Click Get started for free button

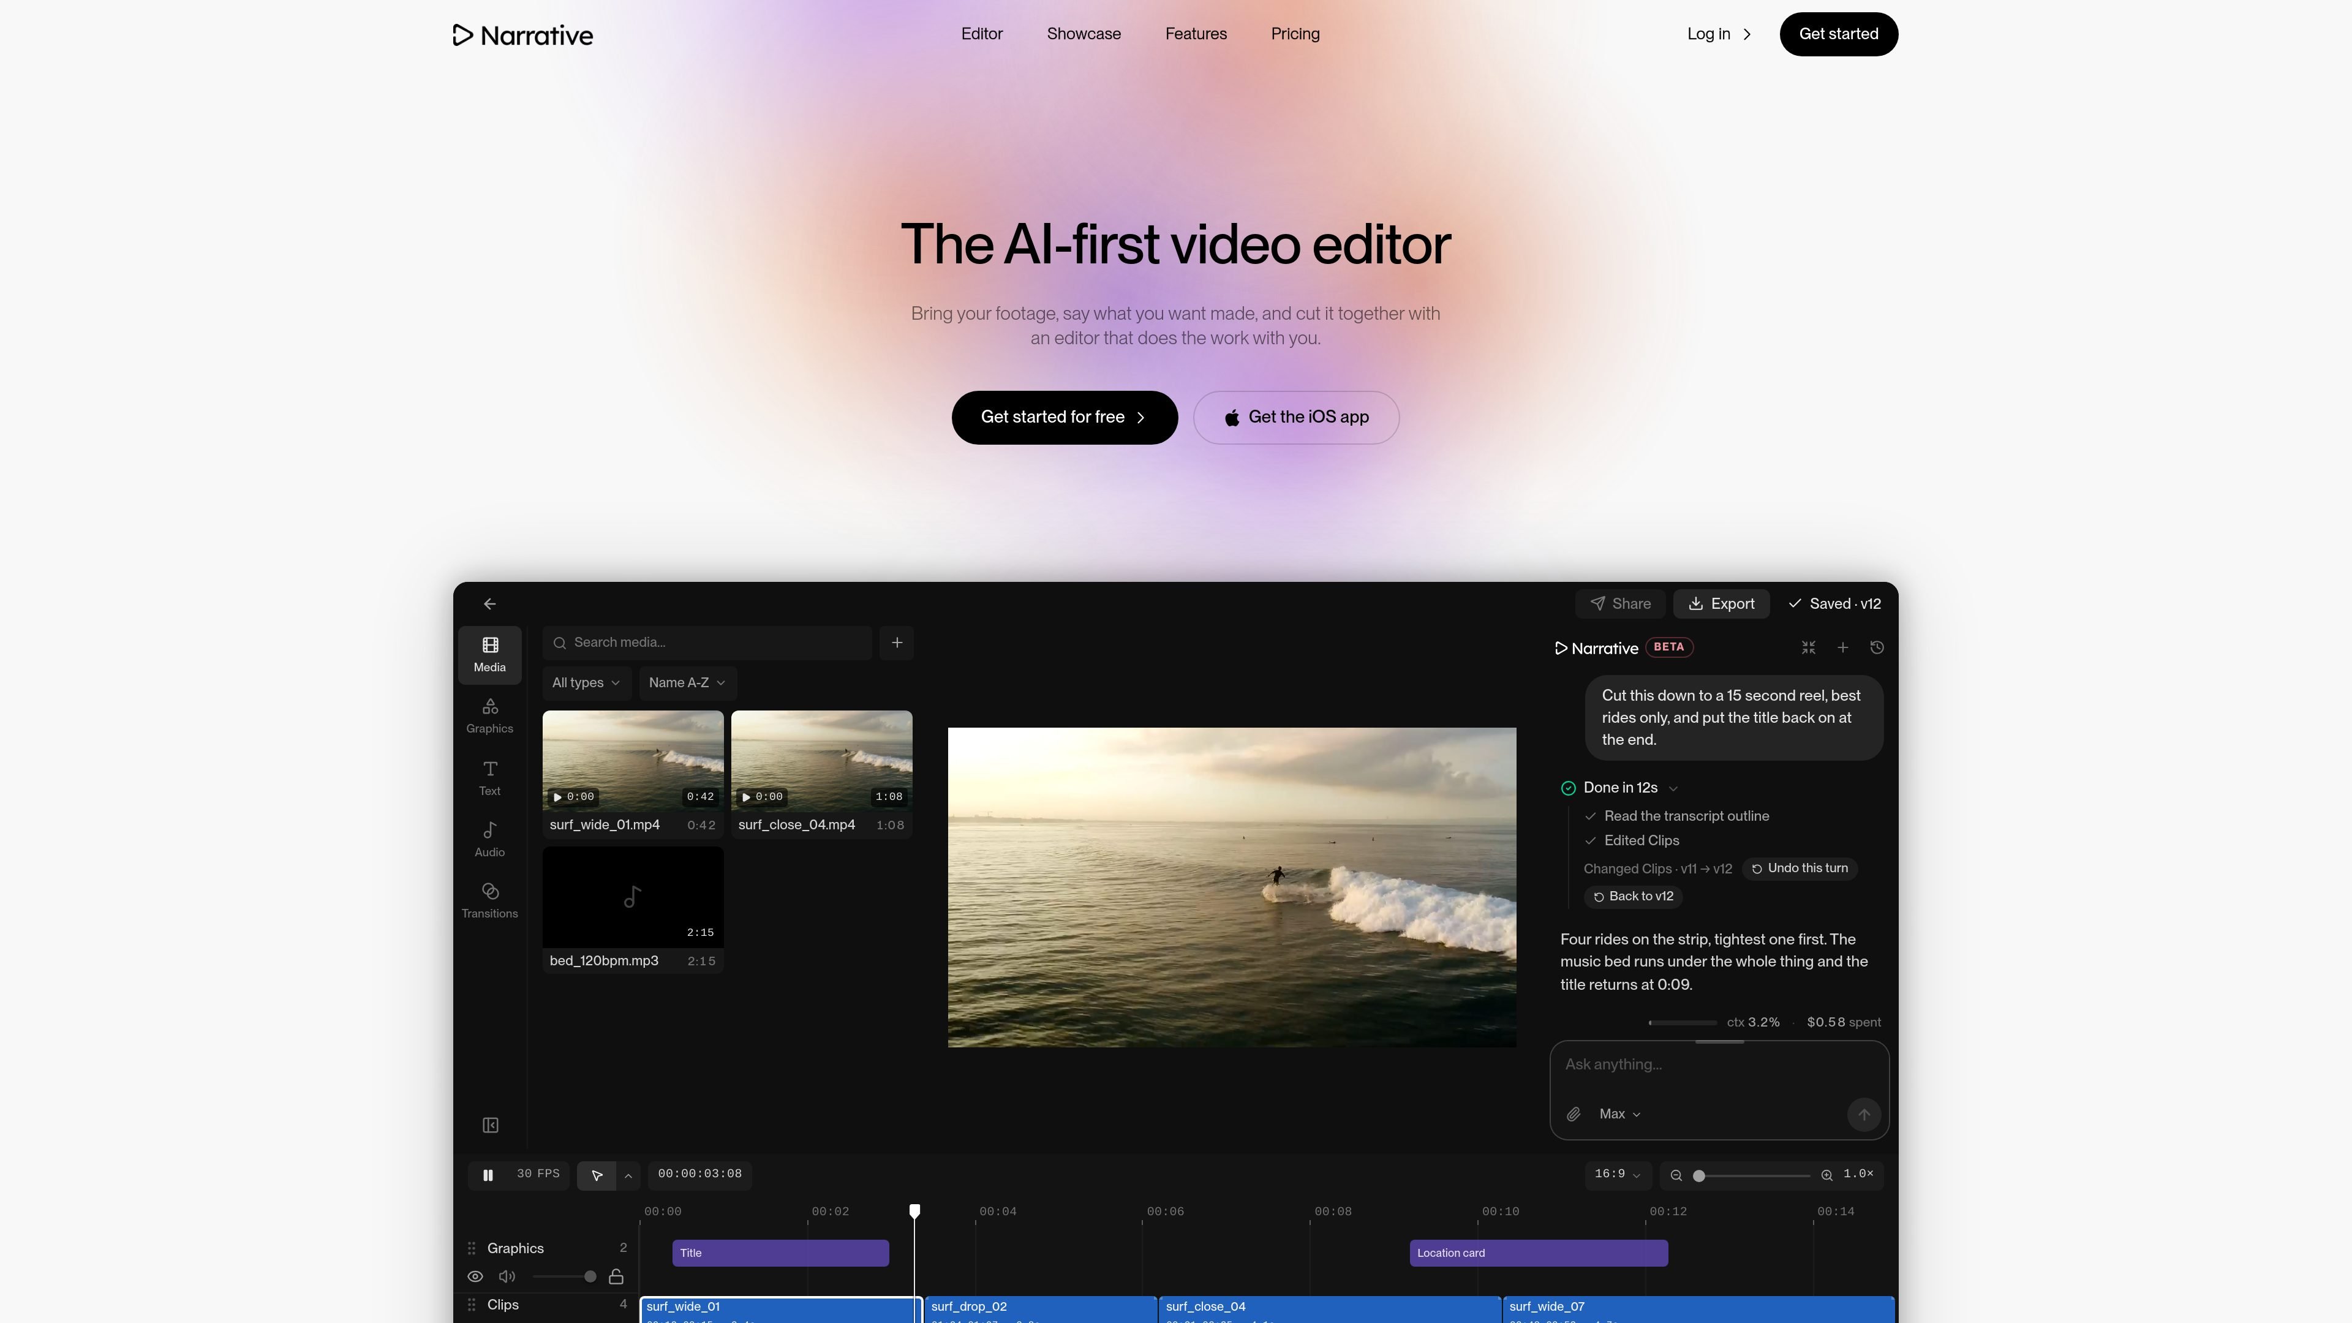1065,417
